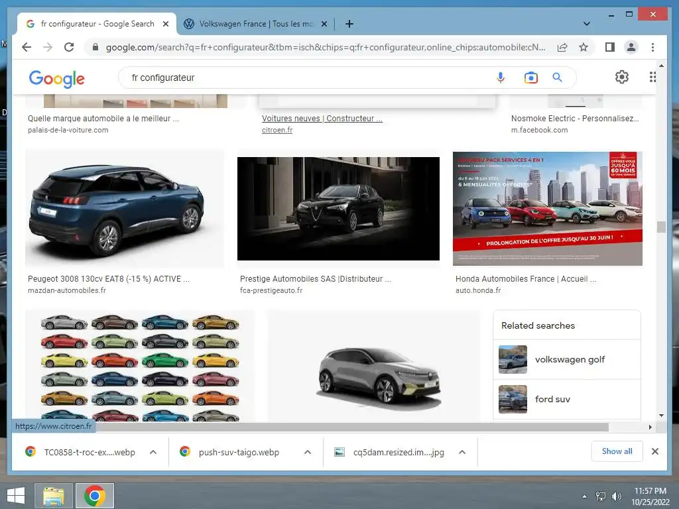
Task: Open the black Alfa Romeo image
Action: coord(338,209)
